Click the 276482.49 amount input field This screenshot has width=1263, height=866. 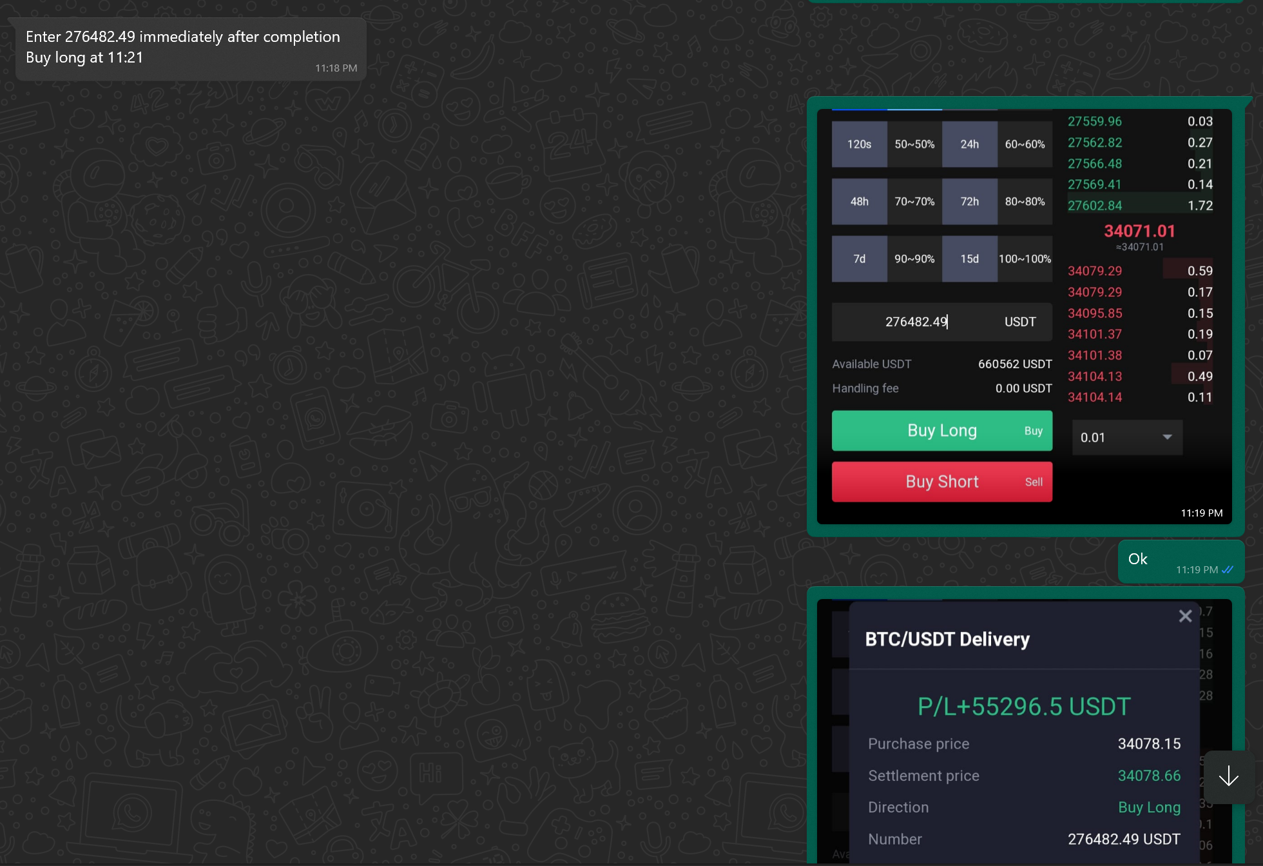click(x=916, y=322)
